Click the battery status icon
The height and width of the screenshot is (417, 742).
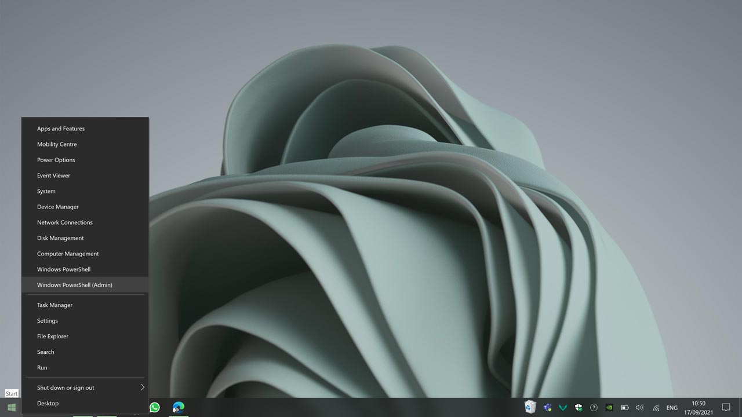click(625, 407)
